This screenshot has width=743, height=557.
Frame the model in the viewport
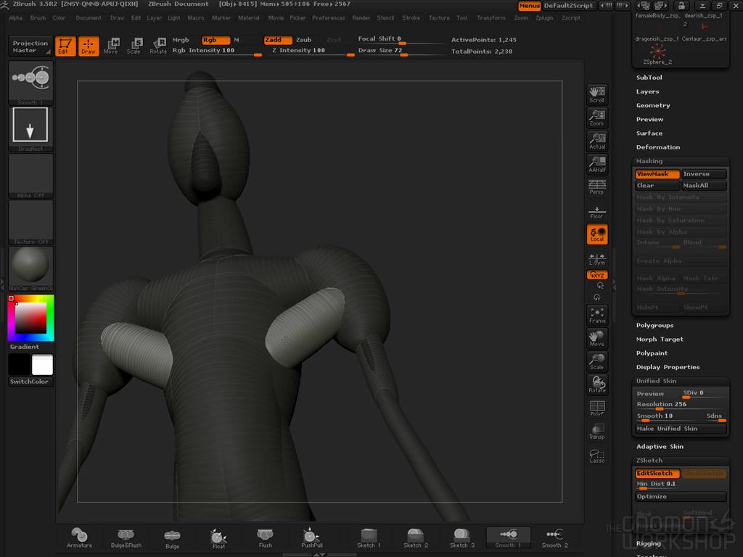click(597, 315)
